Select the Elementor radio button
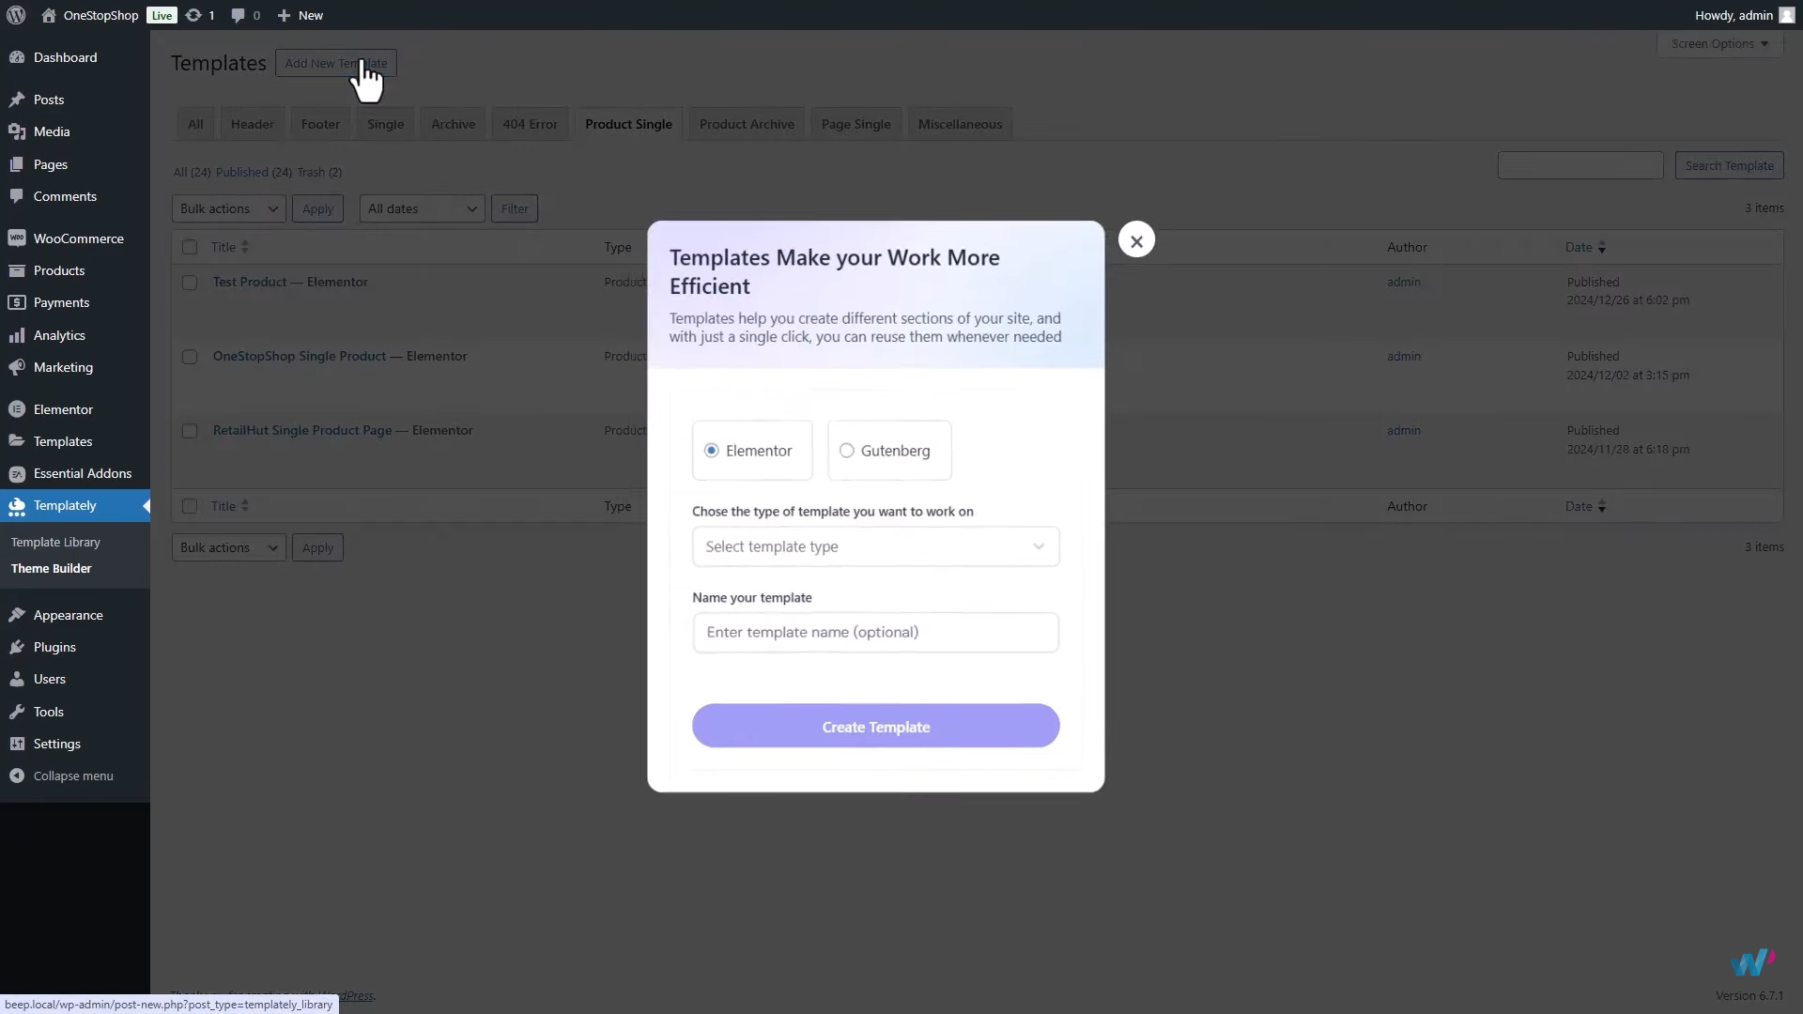 [x=712, y=451]
